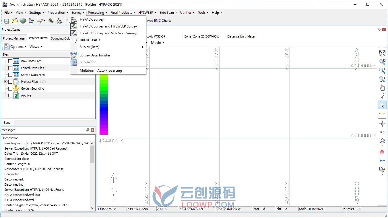Pin the map window with pushpin icon
388x218 pixels.
tap(379, 30)
